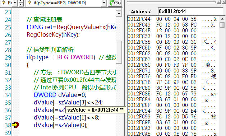This screenshot has height=136, width=226.
Task: Click the memory row at address 0012FC80
Action: point(172,88)
